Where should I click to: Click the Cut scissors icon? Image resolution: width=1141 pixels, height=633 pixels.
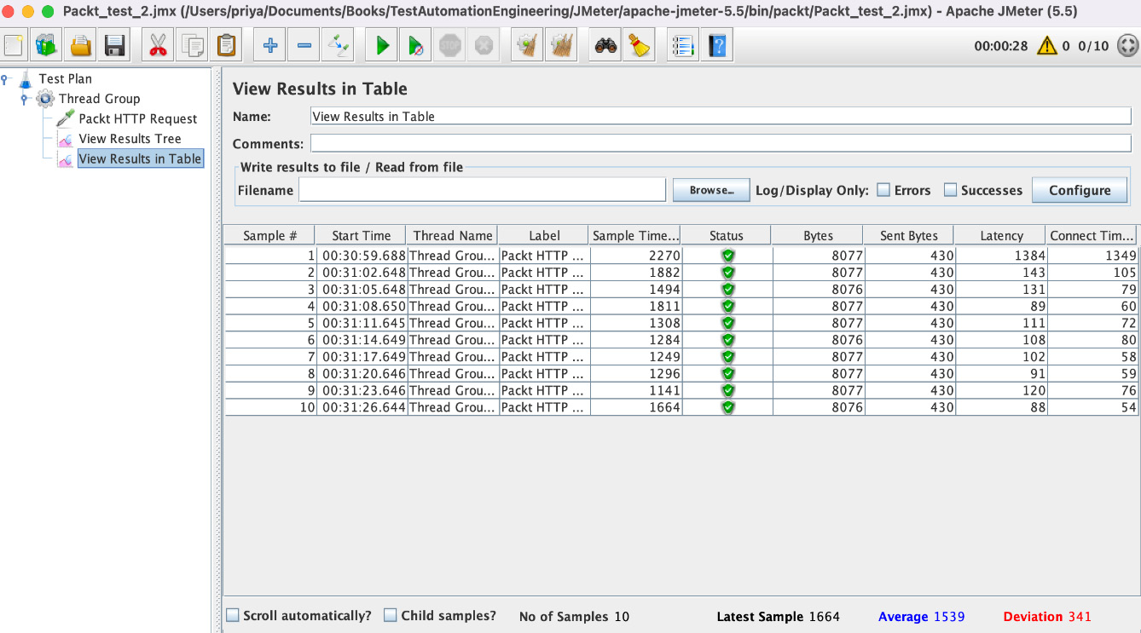click(x=158, y=45)
